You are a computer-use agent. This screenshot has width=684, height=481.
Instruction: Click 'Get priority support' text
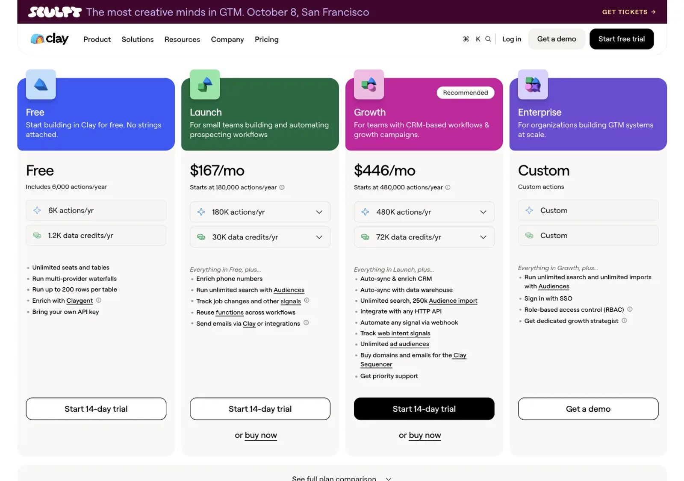(x=389, y=376)
